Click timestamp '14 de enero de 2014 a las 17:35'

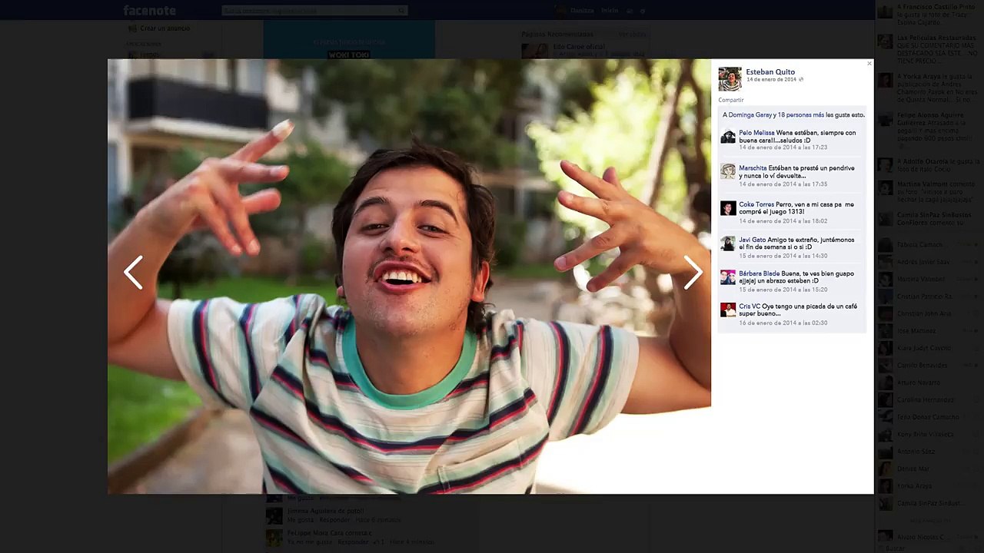pos(783,184)
